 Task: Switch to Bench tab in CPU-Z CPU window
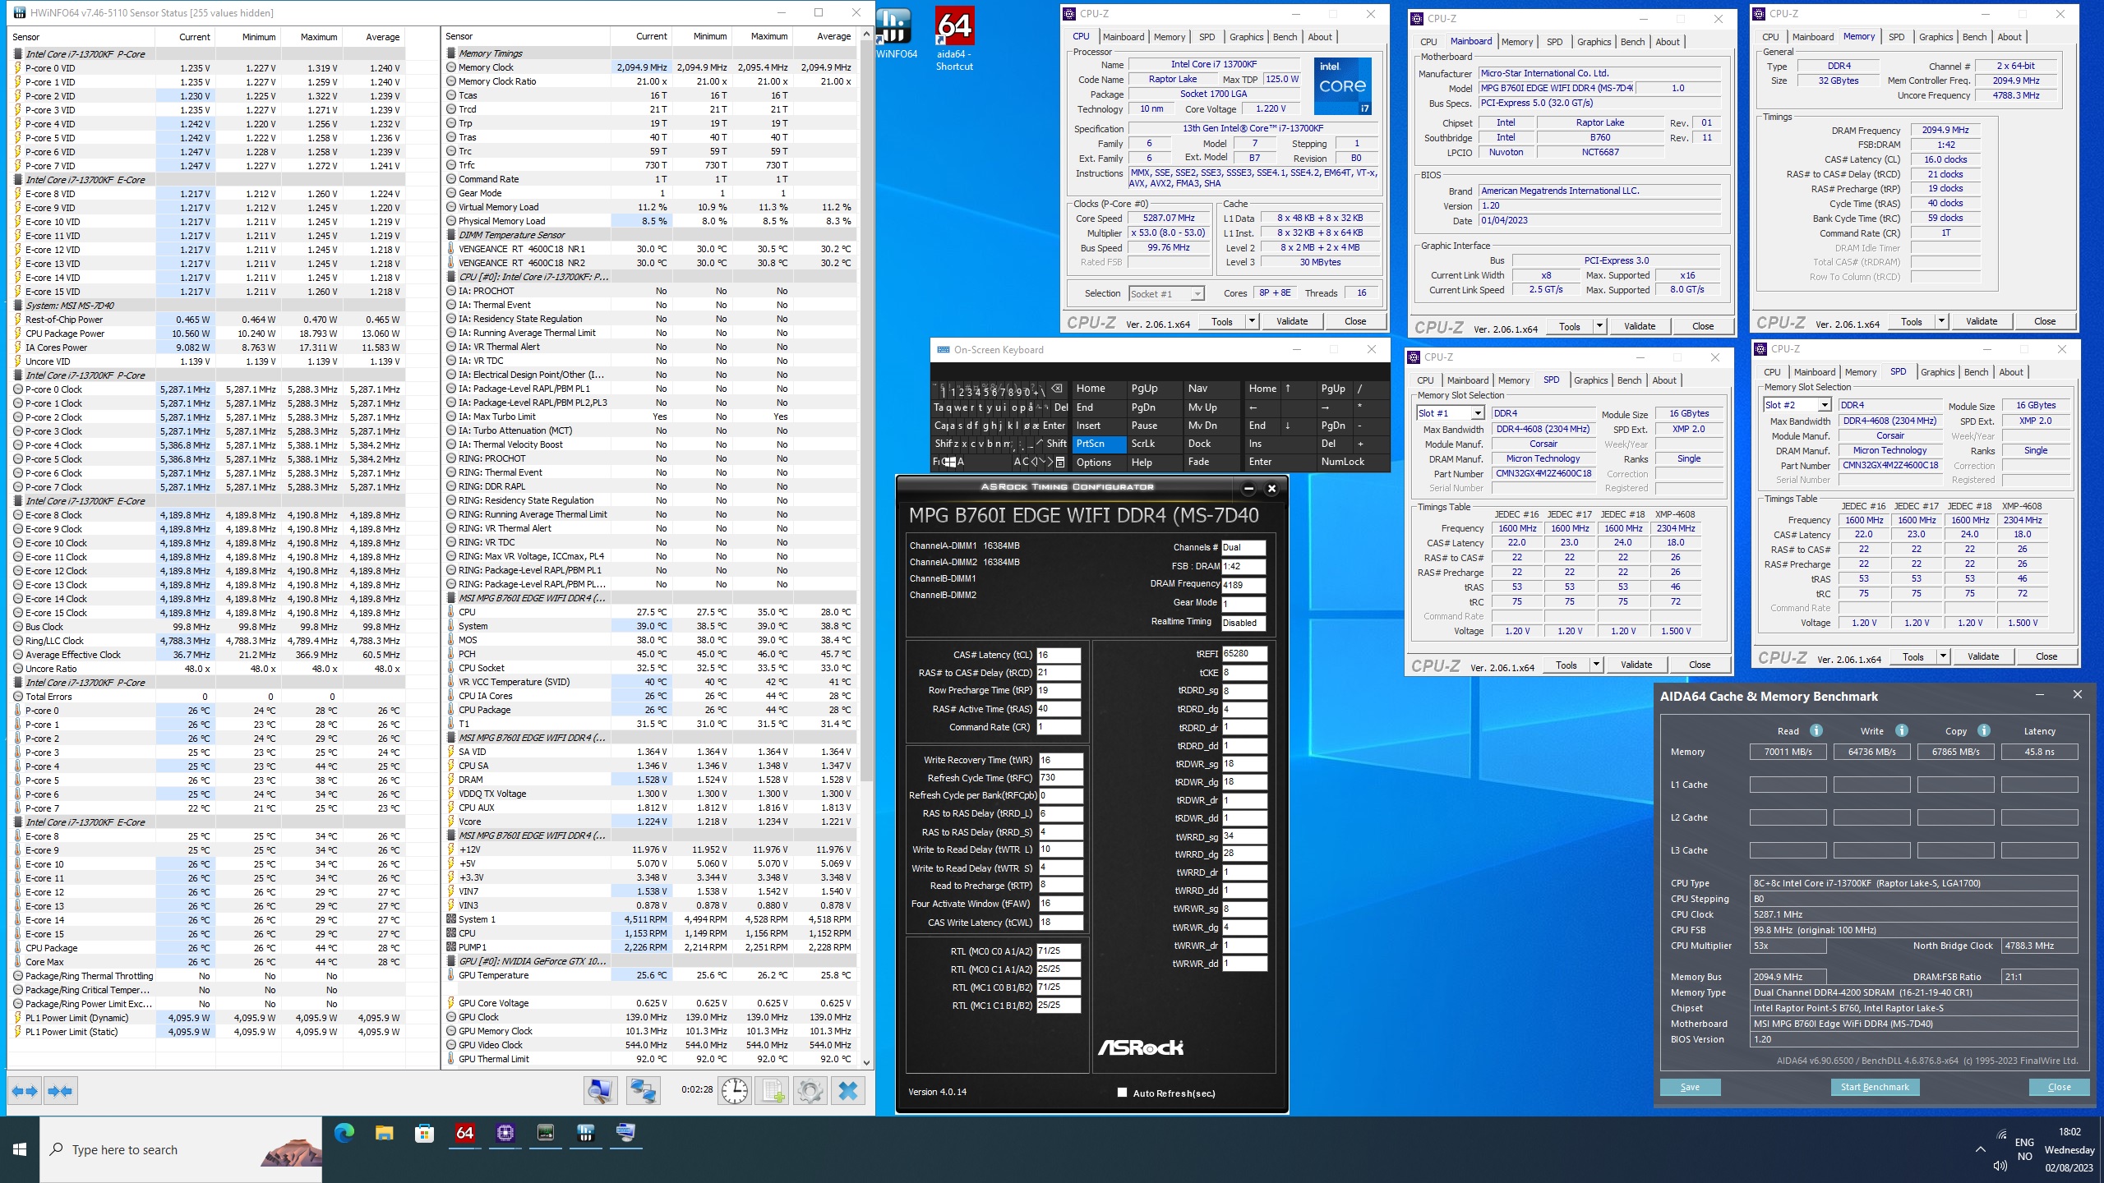1285,37
